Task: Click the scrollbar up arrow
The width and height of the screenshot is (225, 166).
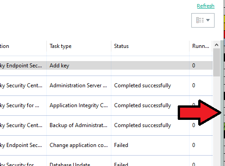Action: [x=216, y=45]
